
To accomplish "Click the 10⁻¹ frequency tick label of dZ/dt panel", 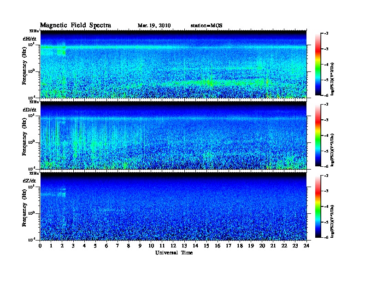I will point(31,240).
